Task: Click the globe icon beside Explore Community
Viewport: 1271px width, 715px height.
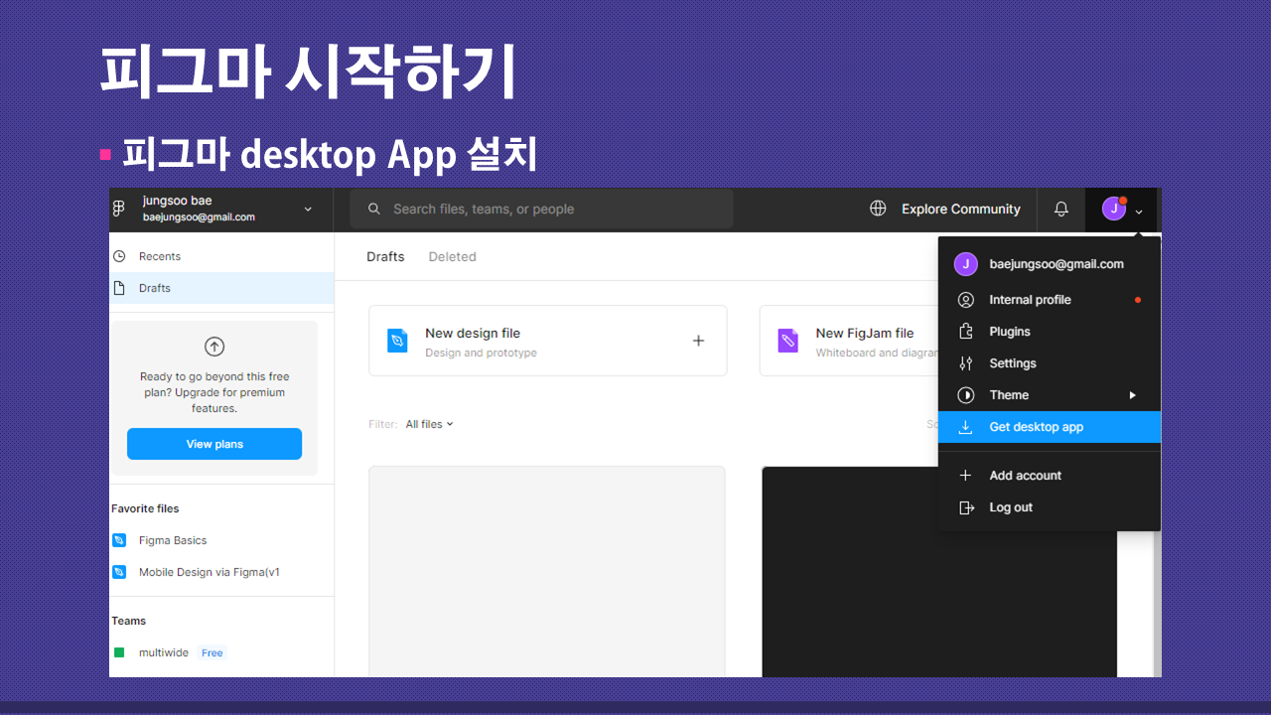Action: pos(878,209)
